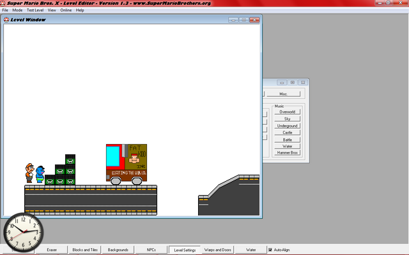This screenshot has height=255, width=409.
Task: Close the Level Window
Action: click(x=254, y=20)
